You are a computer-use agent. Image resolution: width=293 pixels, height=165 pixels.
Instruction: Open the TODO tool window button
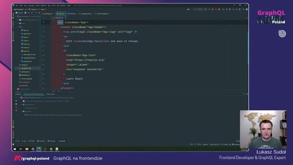32,141
